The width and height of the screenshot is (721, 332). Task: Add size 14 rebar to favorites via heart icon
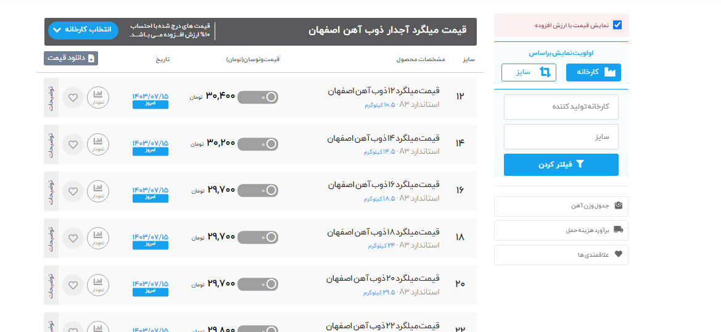(x=73, y=144)
